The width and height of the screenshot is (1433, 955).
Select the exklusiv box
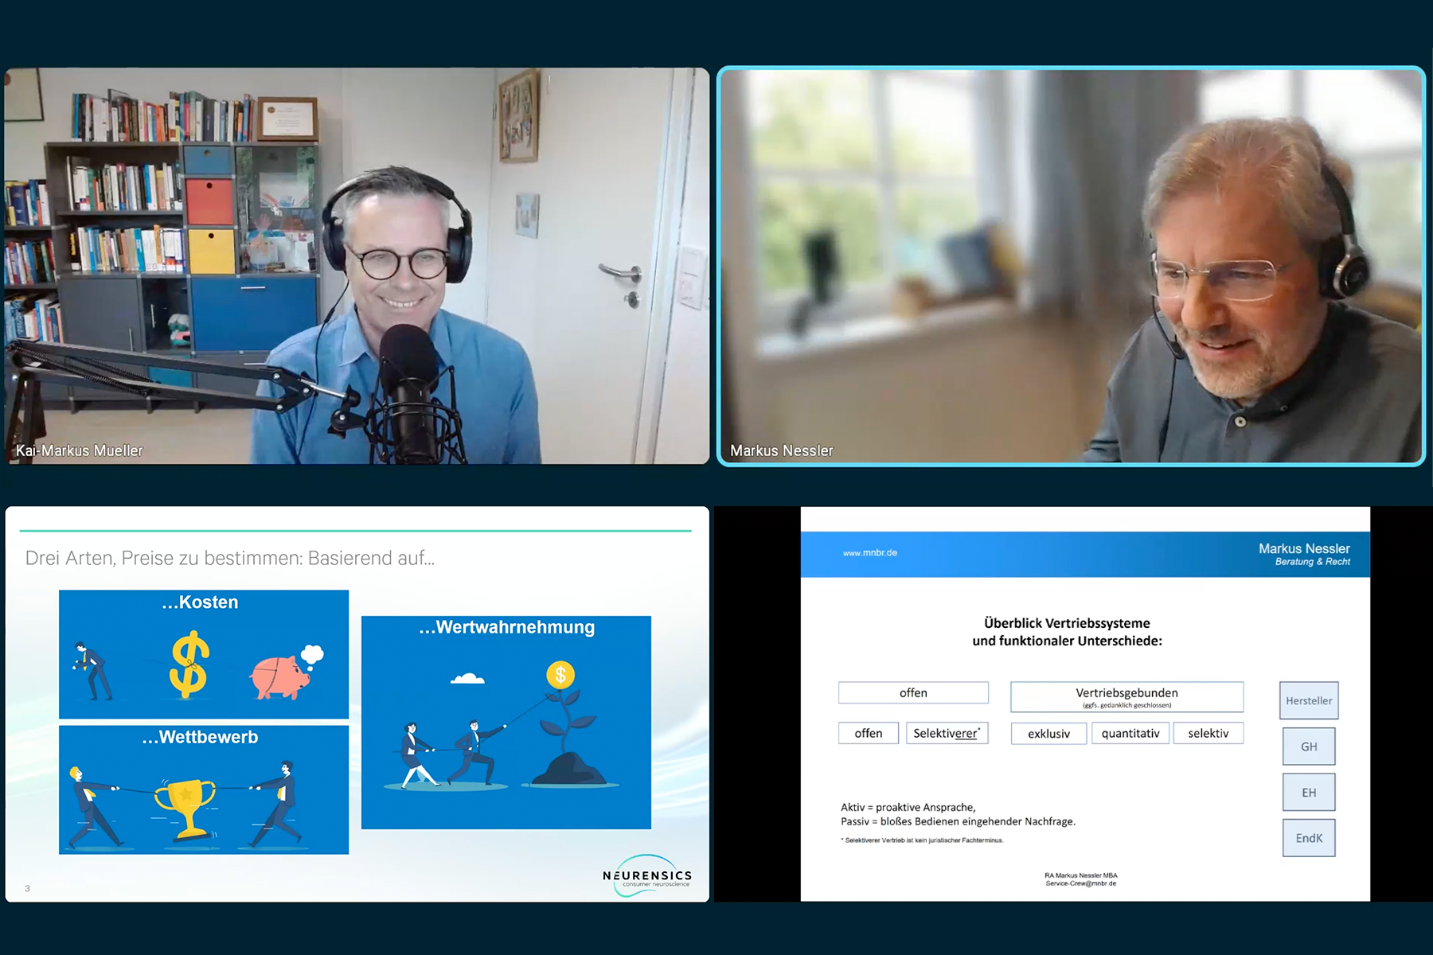coord(1048,734)
